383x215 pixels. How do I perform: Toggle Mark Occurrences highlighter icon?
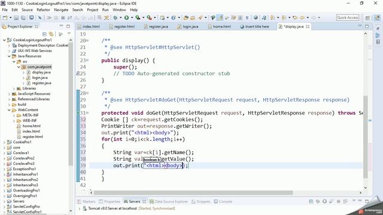[220, 17]
